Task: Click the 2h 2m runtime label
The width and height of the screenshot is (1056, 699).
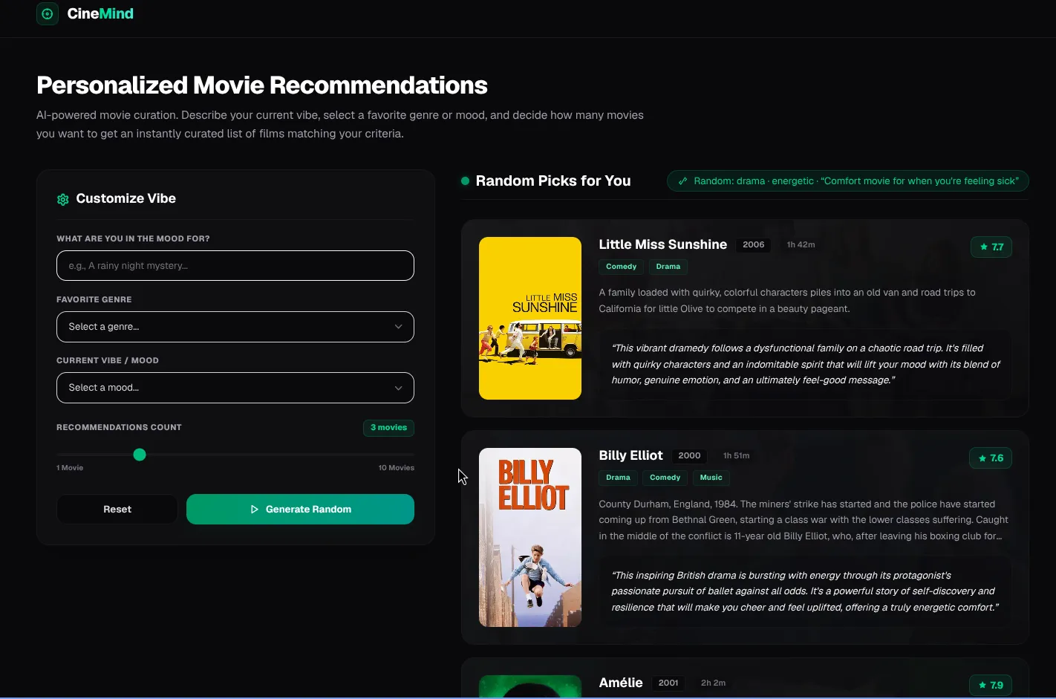Action: click(x=714, y=683)
